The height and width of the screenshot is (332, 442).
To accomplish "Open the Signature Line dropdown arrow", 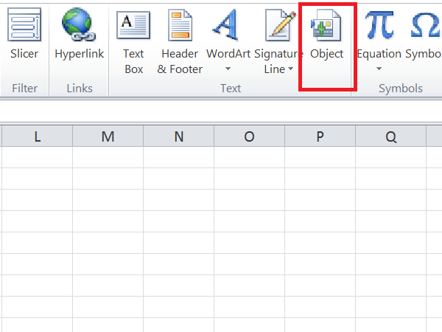I will coord(291,69).
